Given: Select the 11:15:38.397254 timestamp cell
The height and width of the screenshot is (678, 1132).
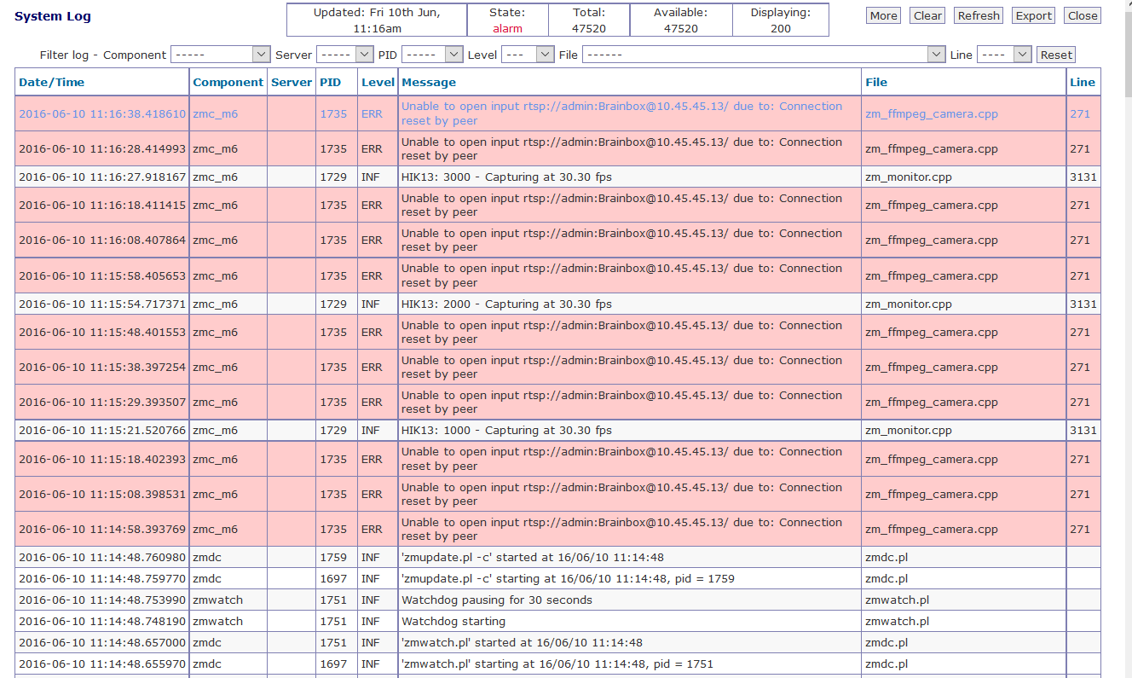Looking at the screenshot, I should click(102, 367).
